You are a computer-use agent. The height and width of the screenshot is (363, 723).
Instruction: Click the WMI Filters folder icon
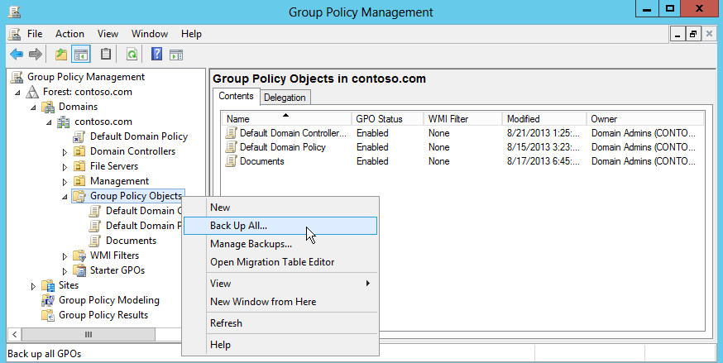(79, 256)
